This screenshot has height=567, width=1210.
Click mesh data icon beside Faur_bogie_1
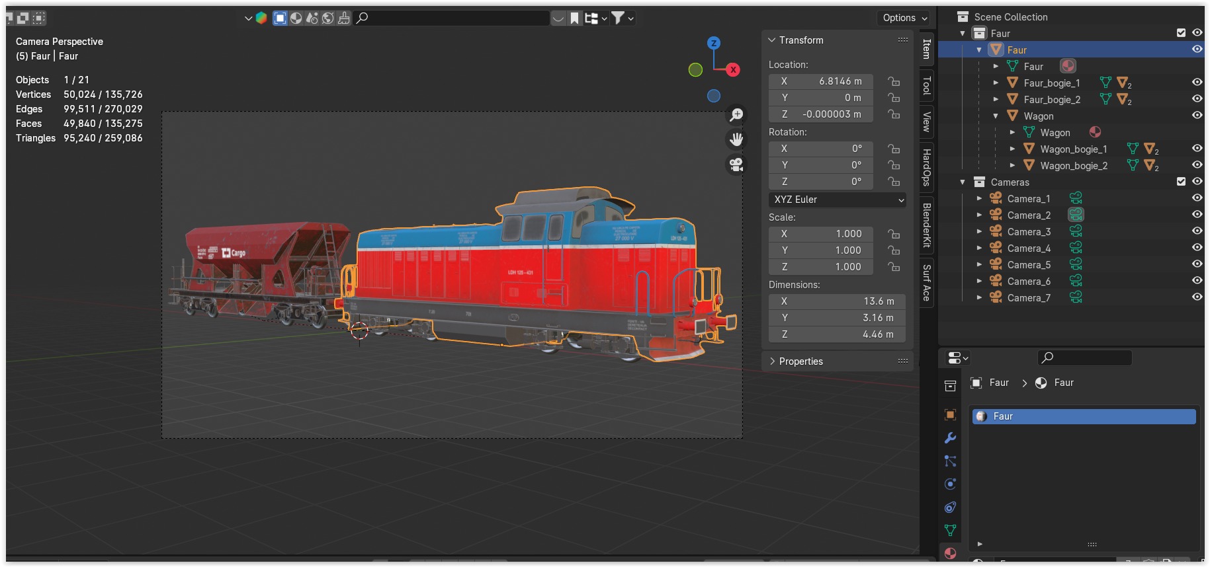click(x=1105, y=83)
